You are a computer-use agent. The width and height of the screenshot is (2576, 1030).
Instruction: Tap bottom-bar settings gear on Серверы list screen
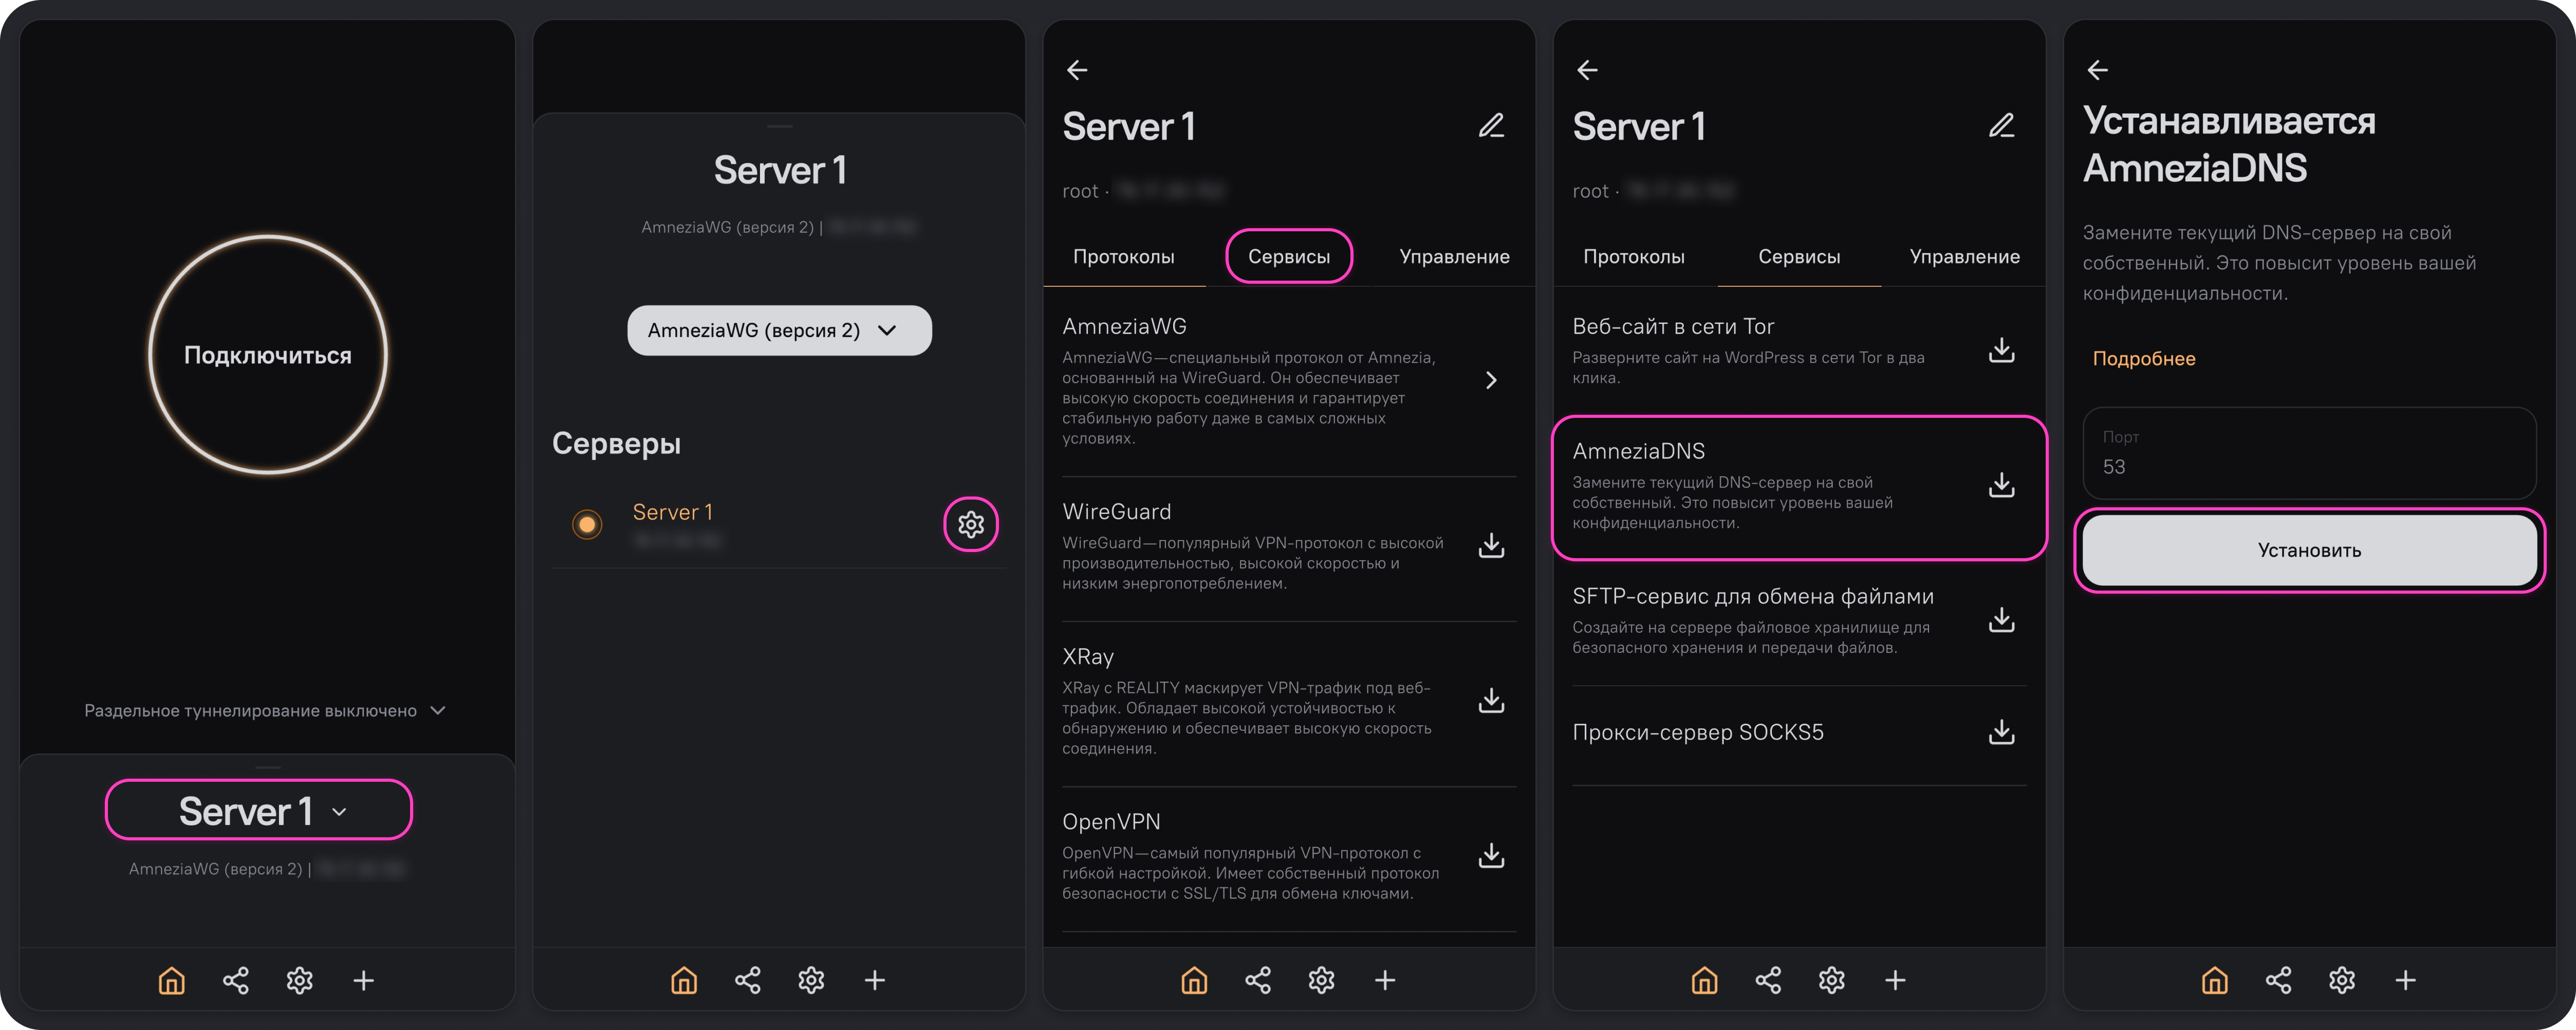[x=811, y=980]
